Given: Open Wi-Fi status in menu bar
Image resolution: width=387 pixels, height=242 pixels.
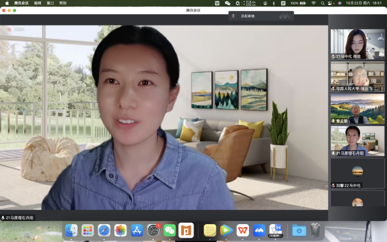Looking at the screenshot, I should (x=314, y=3).
